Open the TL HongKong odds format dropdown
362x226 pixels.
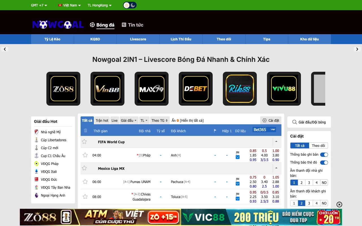100,5
